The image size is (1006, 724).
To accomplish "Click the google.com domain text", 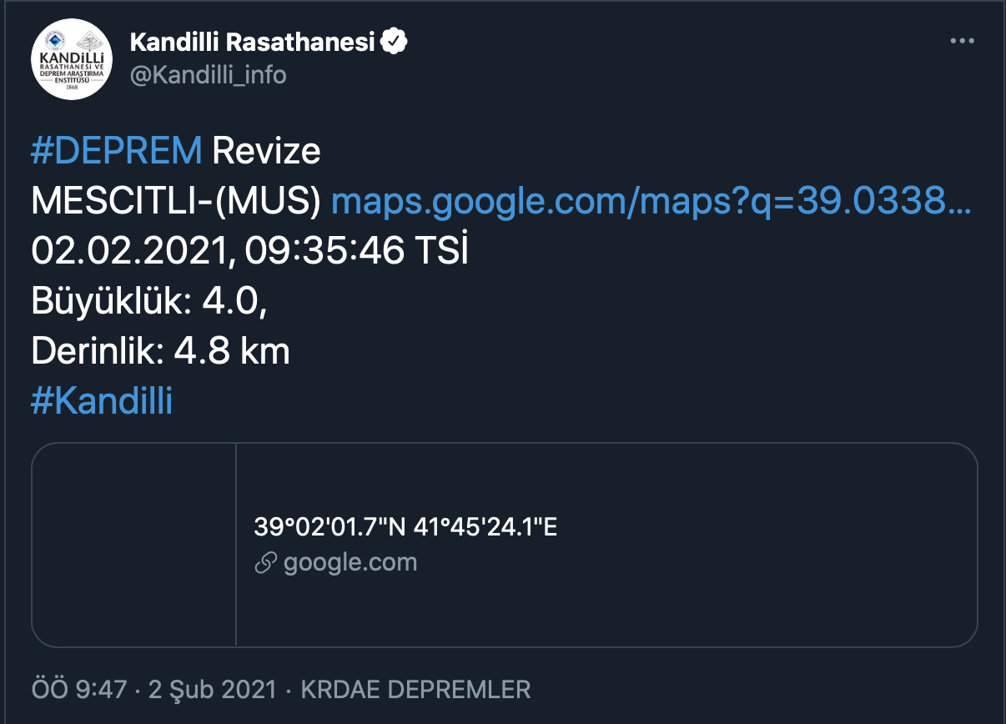I will pos(349,561).
